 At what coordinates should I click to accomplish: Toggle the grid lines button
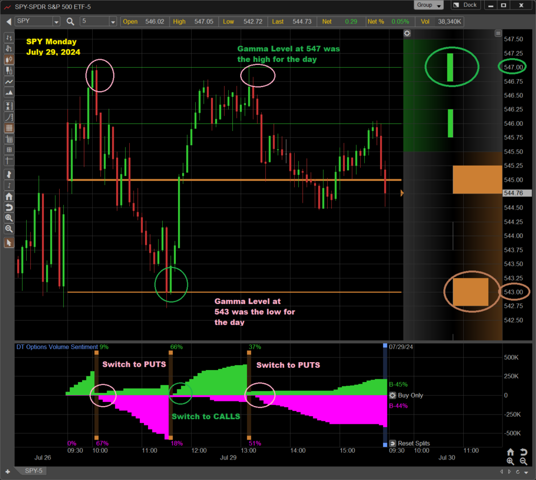(9, 127)
